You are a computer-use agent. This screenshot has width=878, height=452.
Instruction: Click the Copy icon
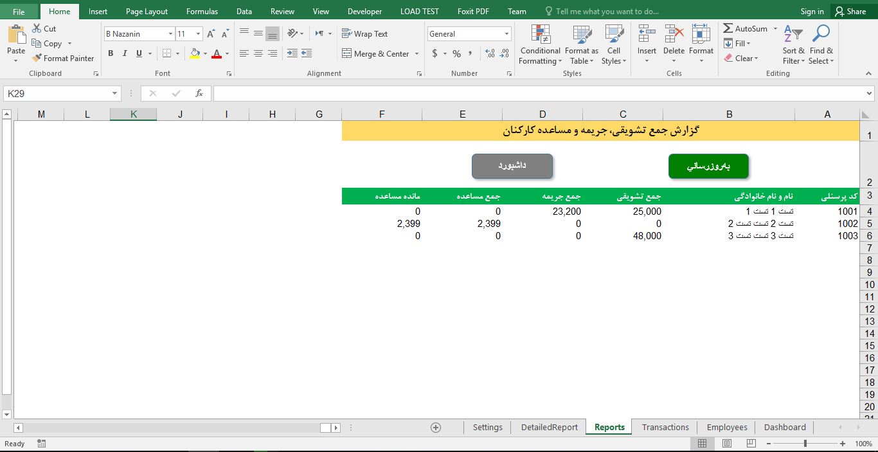36,44
